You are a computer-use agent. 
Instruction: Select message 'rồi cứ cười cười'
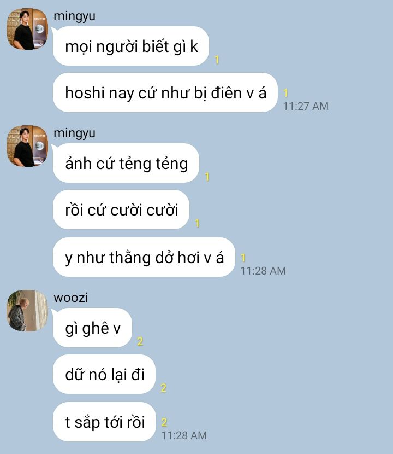(121, 209)
